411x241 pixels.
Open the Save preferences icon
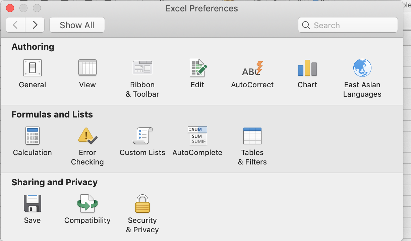[33, 203]
